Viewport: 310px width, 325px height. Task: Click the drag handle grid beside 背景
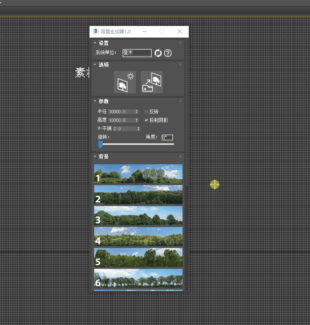[x=180, y=157]
